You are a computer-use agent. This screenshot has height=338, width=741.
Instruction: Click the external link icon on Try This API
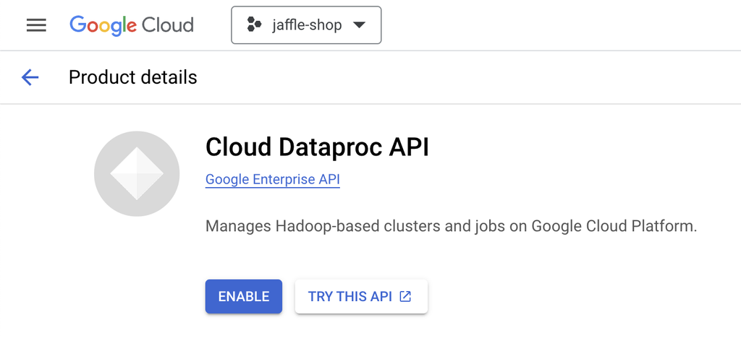405,296
